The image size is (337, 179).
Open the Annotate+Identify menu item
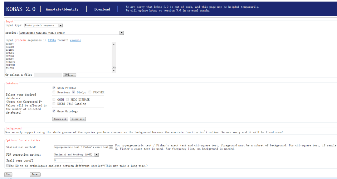(x=62, y=9)
